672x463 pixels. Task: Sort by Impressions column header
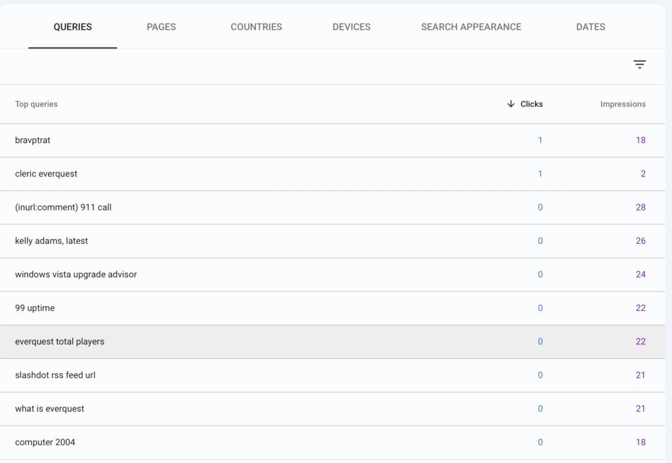pyautogui.click(x=622, y=104)
